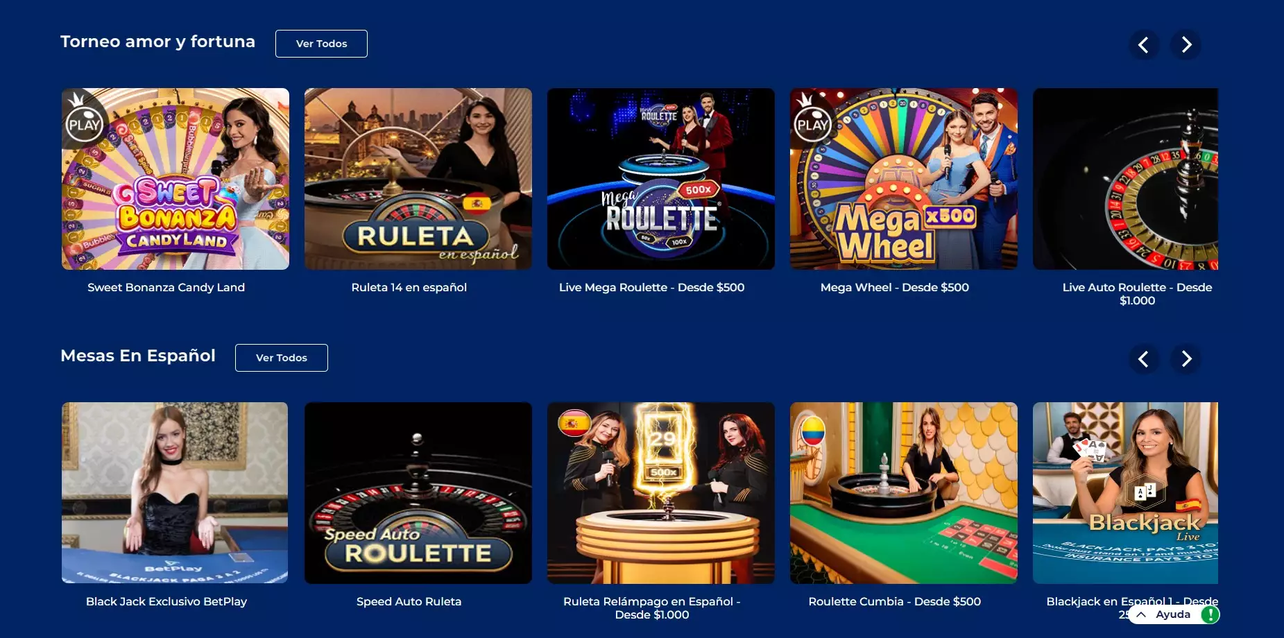Open Black Jack Exclusivo BetPlay thumbnail
1284x638 pixels.
coord(175,493)
